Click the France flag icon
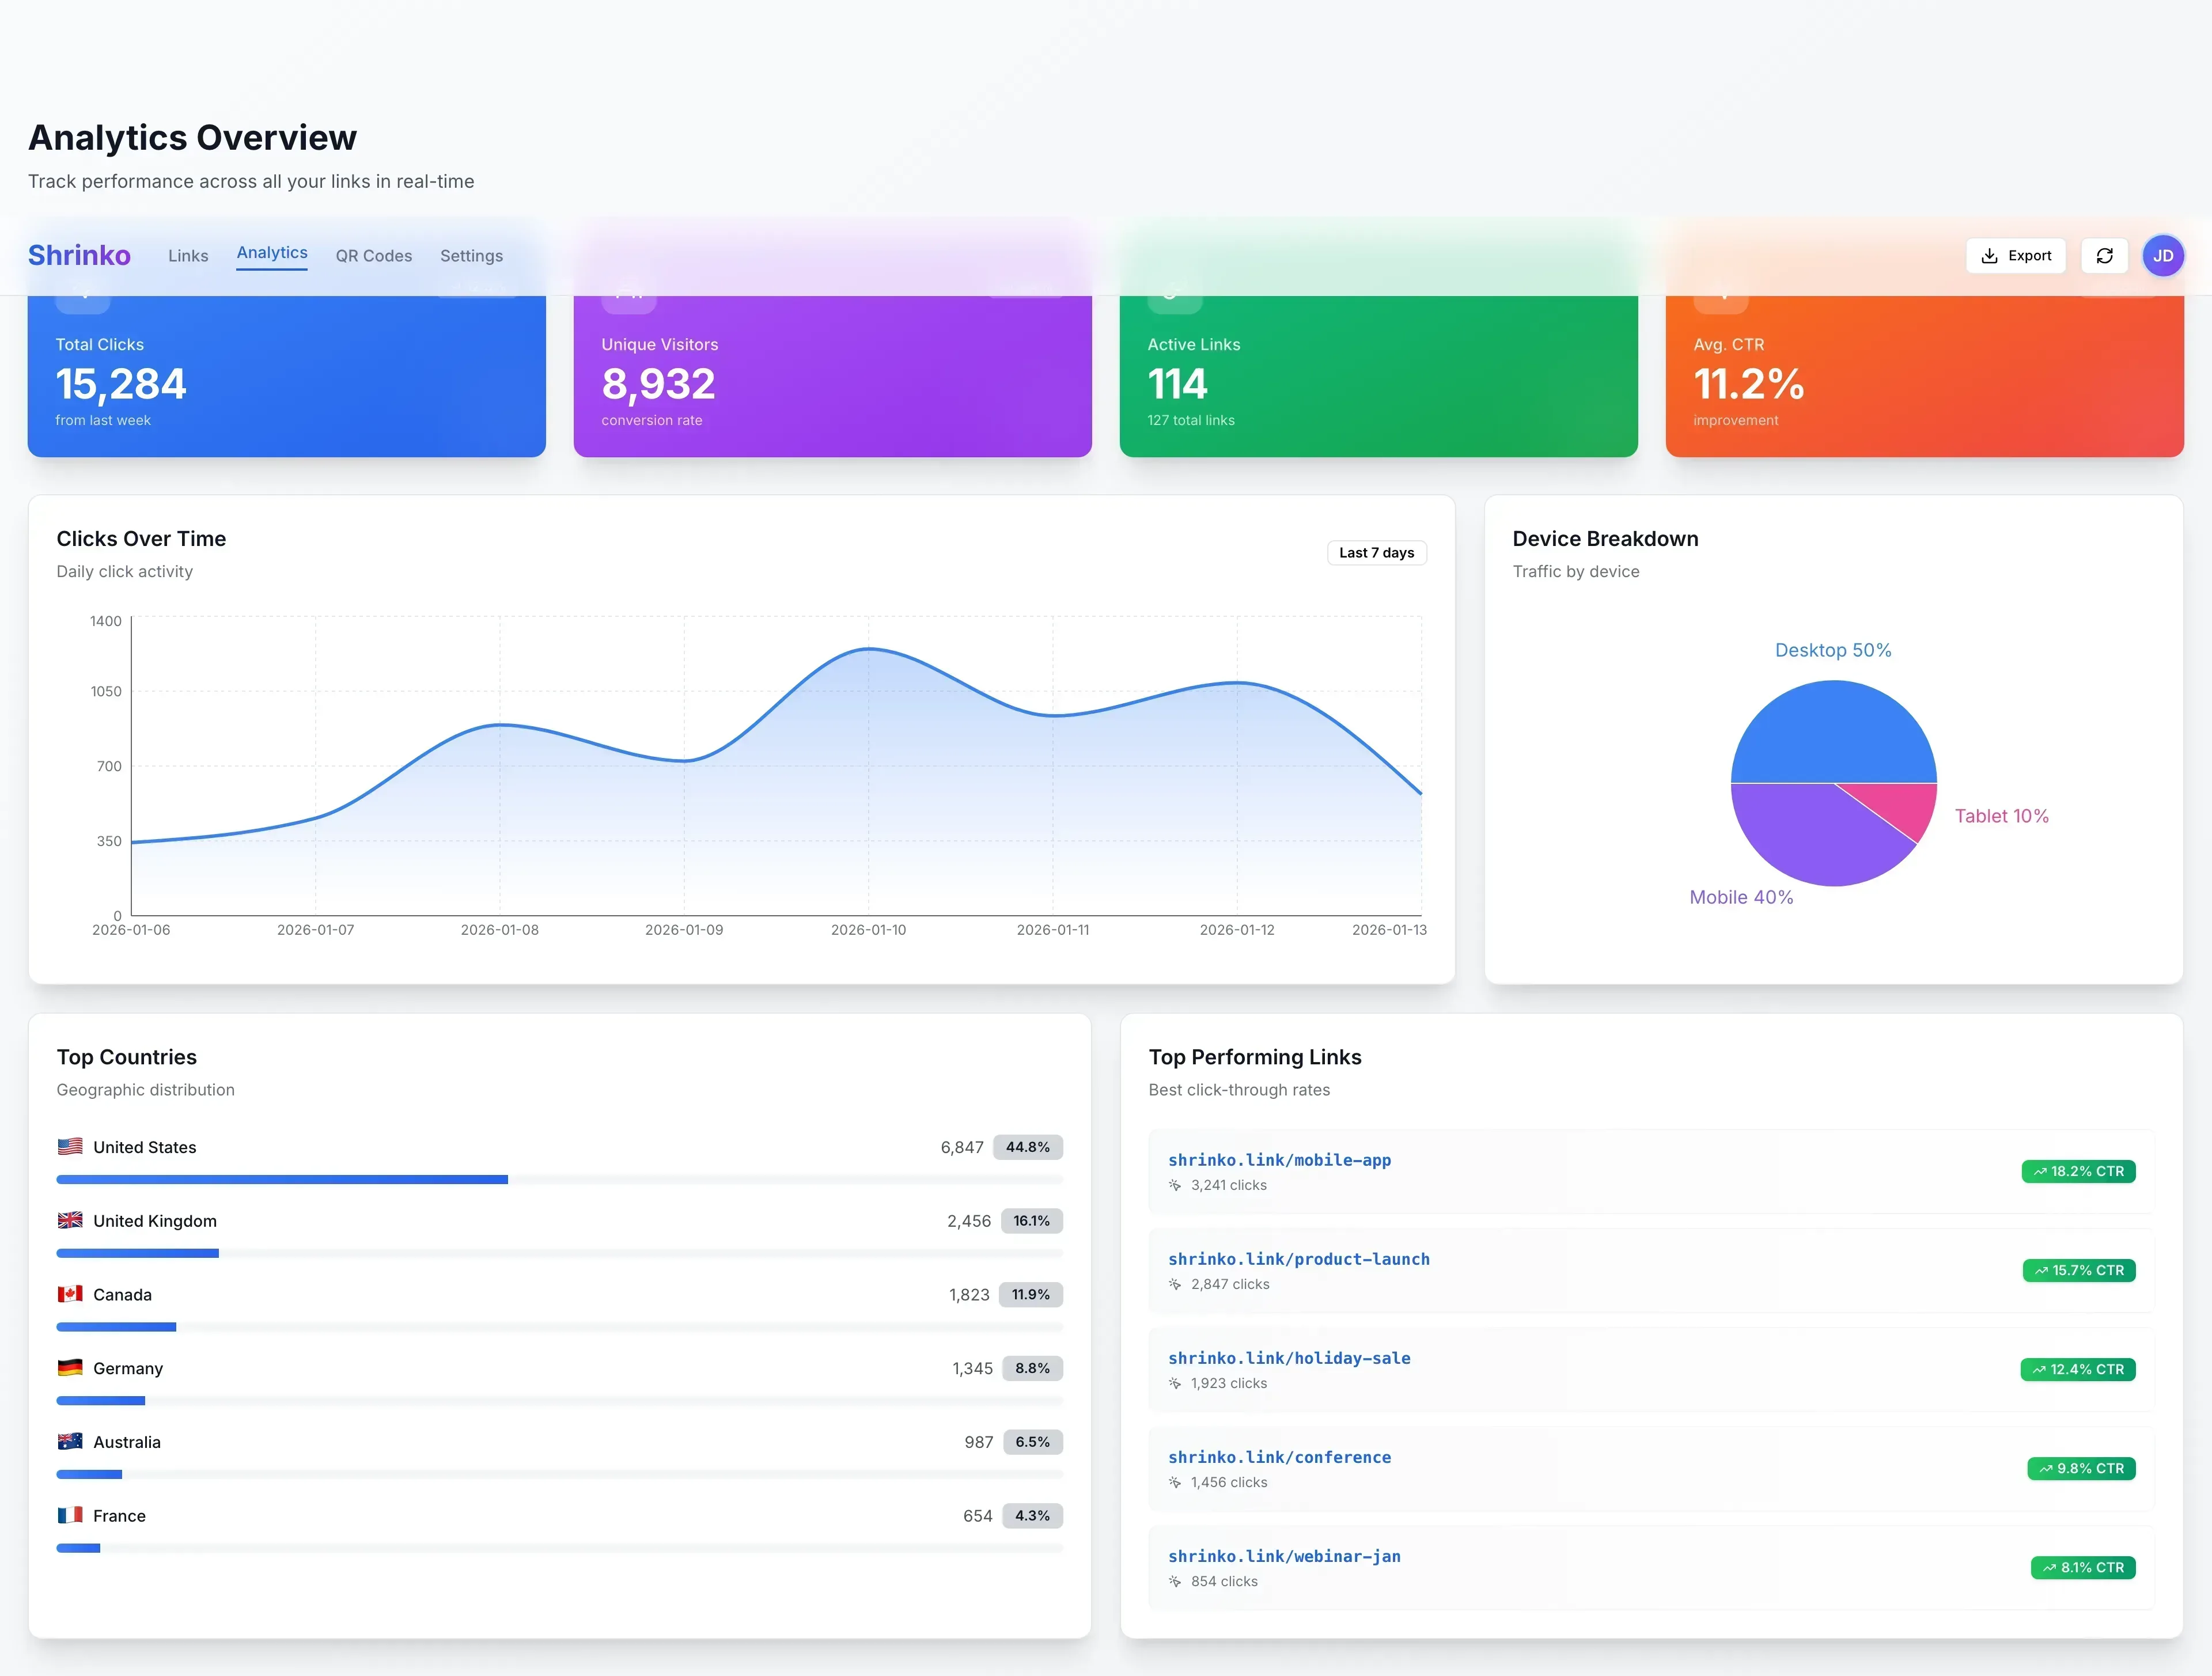 pyautogui.click(x=70, y=1515)
